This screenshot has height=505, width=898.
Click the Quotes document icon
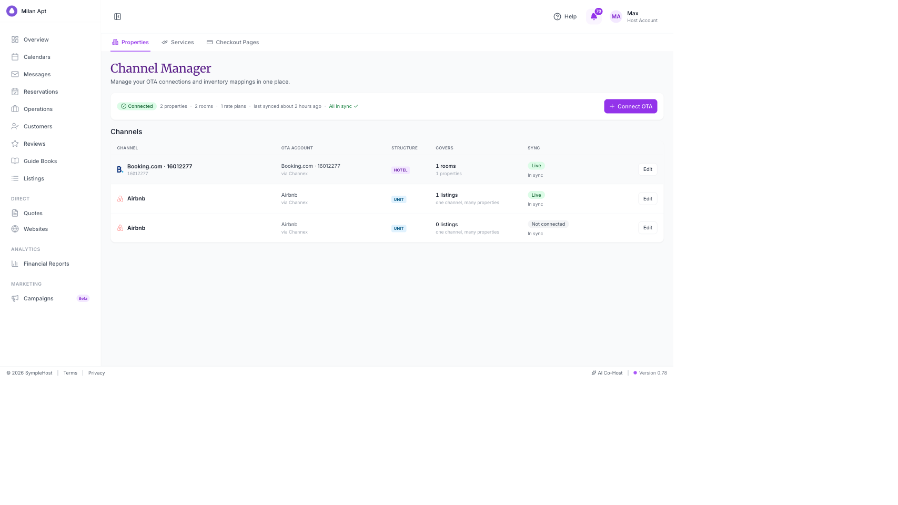15,213
